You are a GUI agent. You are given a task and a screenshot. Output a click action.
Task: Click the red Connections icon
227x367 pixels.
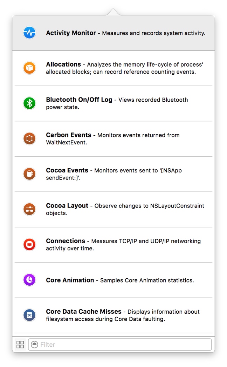click(x=29, y=245)
